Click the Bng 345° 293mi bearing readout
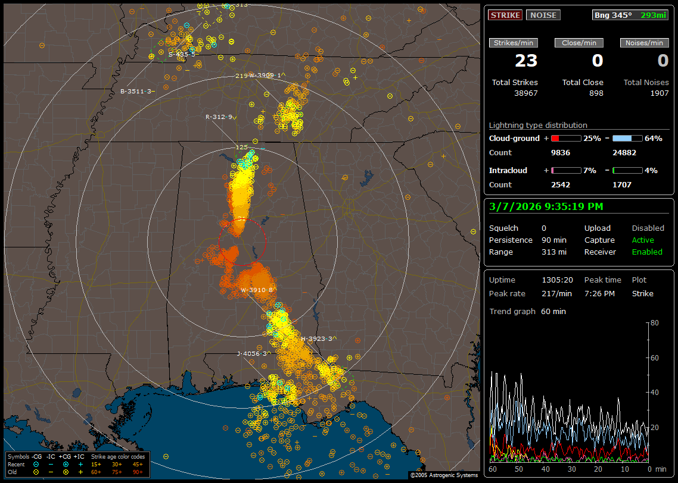This screenshot has width=678, height=483. click(630, 15)
